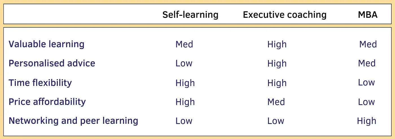395x139 pixels.
Task: Select the Valuable learning row label
Action: [47, 45]
